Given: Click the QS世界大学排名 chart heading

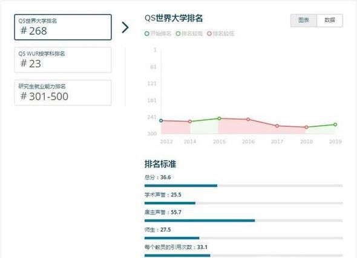Looking at the screenshot, I should coord(174,18).
